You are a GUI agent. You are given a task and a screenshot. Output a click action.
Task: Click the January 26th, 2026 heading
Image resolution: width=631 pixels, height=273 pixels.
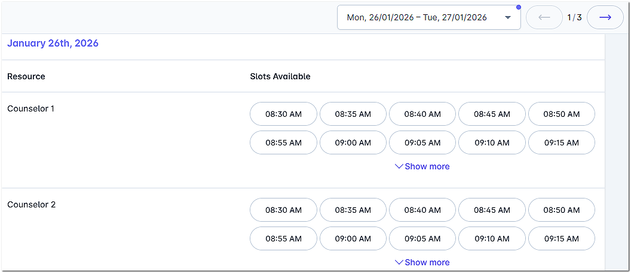53,44
